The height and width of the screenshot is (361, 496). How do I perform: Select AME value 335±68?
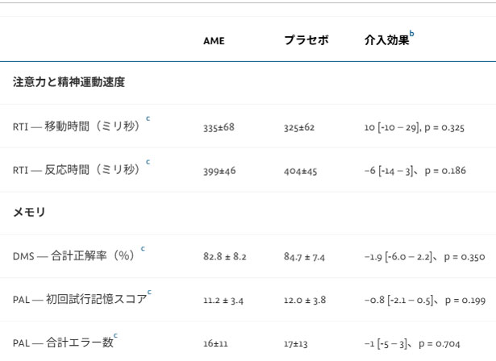click(x=219, y=128)
